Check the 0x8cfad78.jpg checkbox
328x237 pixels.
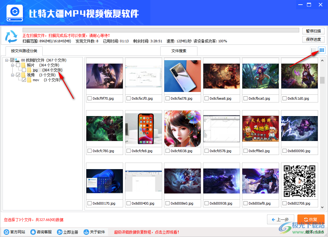pos(167,98)
